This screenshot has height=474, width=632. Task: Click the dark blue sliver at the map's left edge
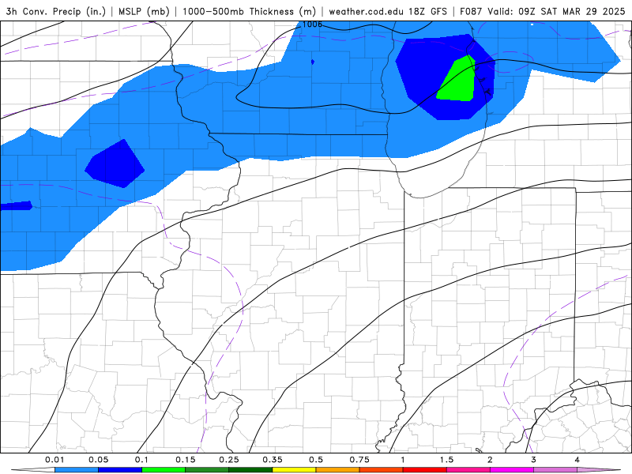click(16, 206)
